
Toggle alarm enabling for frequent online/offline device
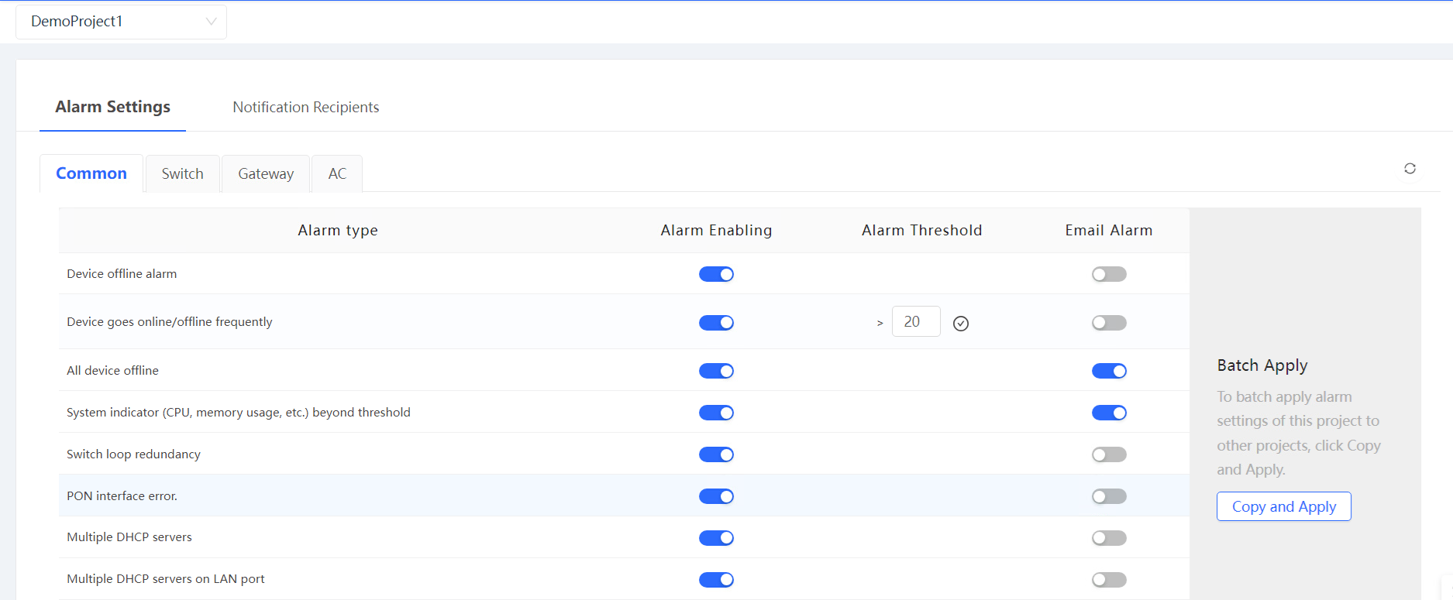pos(716,323)
